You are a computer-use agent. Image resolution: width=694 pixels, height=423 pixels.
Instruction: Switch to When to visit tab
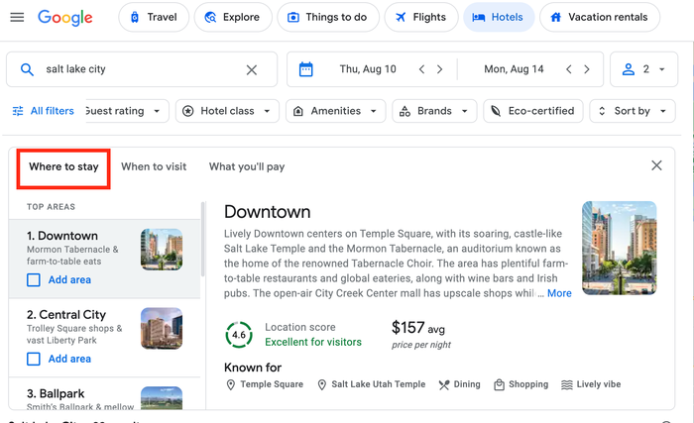coord(154,166)
